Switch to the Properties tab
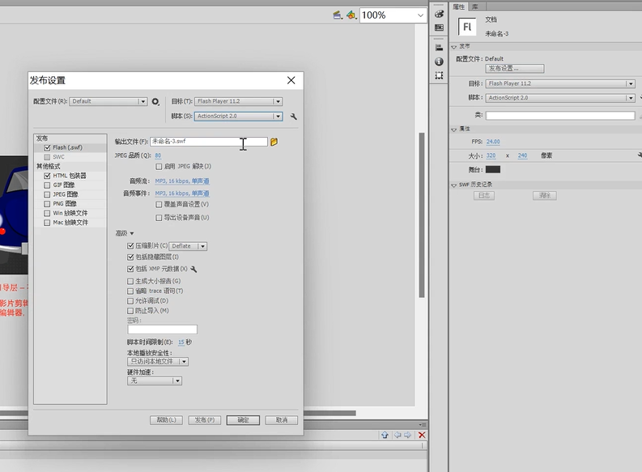 point(458,6)
